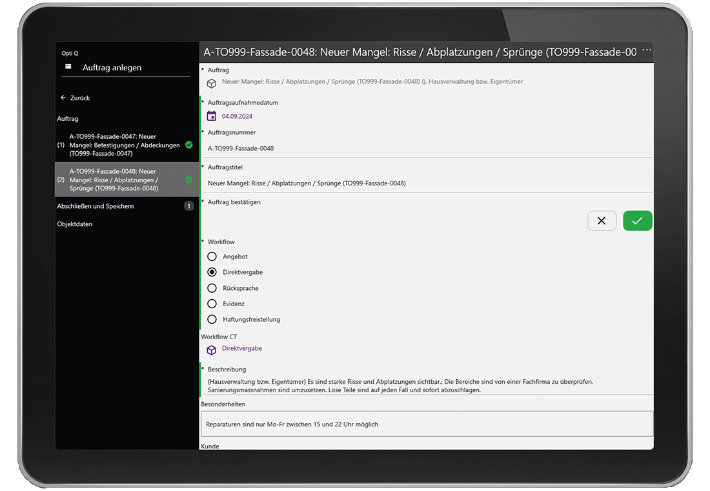710x491 pixels.
Task: Open the Objektdaten sidebar item
Action: 75,224
